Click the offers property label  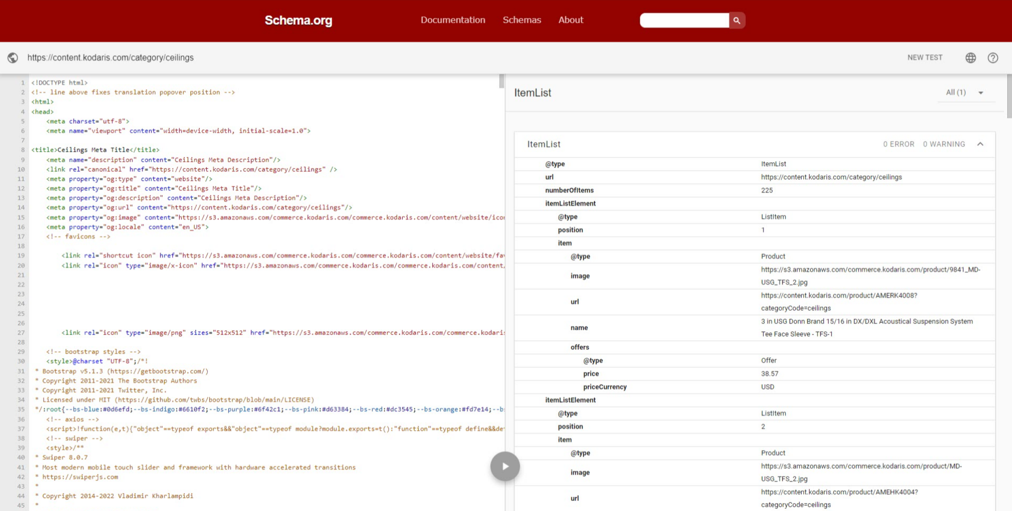click(580, 347)
